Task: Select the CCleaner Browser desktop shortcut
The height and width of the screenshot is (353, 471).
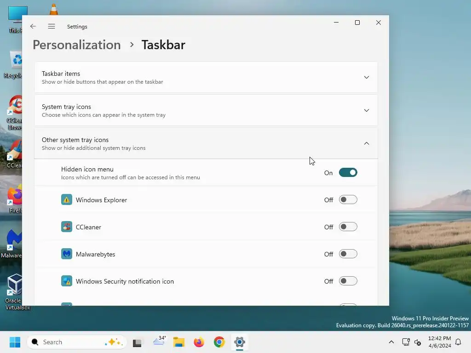Action: [x=15, y=113]
